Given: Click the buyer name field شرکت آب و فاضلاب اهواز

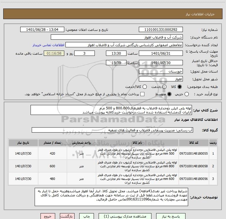Looking at the screenshot, I should [117, 37].
